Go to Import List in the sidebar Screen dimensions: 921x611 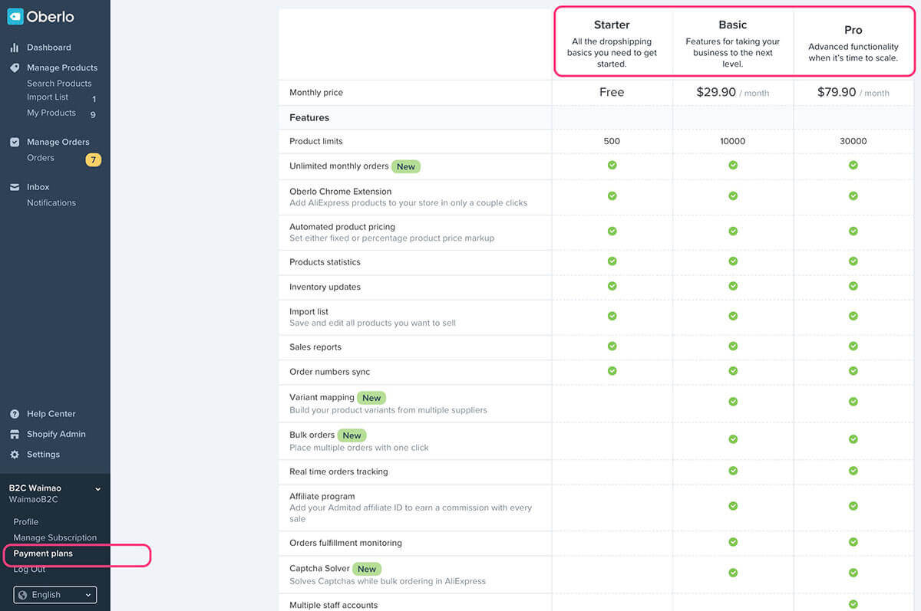(48, 97)
